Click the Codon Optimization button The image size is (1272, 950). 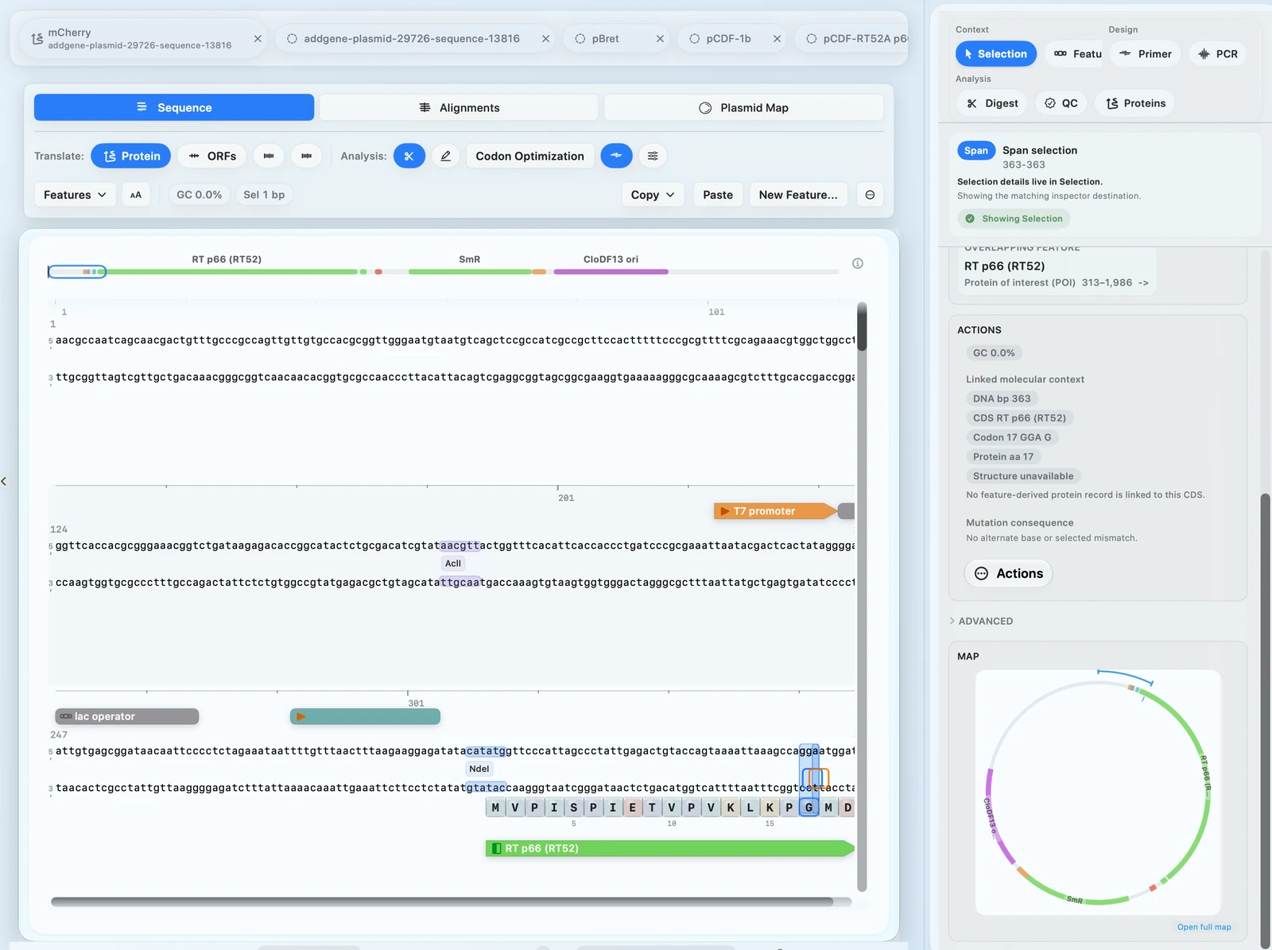[x=529, y=156]
